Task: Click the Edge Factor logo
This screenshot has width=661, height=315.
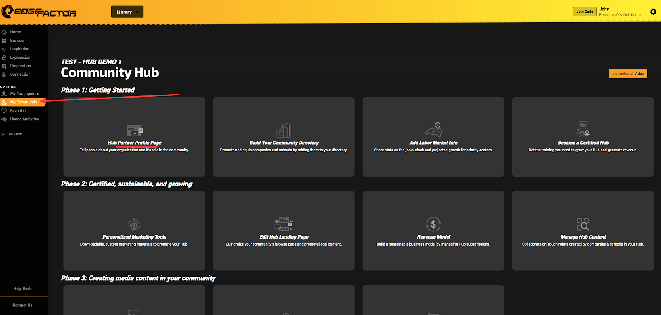Action: tap(39, 12)
